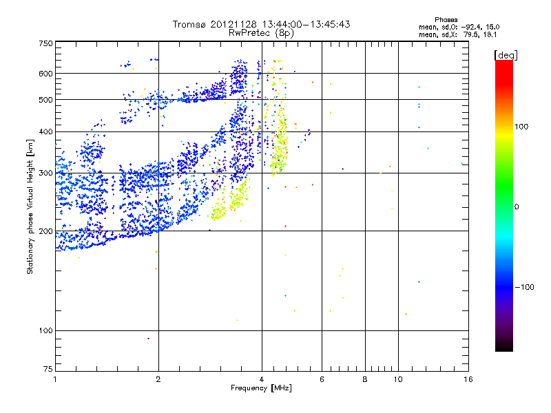This screenshot has height=413, width=551.
Task: Click the y-axis tick label '100'
Action: (45, 330)
